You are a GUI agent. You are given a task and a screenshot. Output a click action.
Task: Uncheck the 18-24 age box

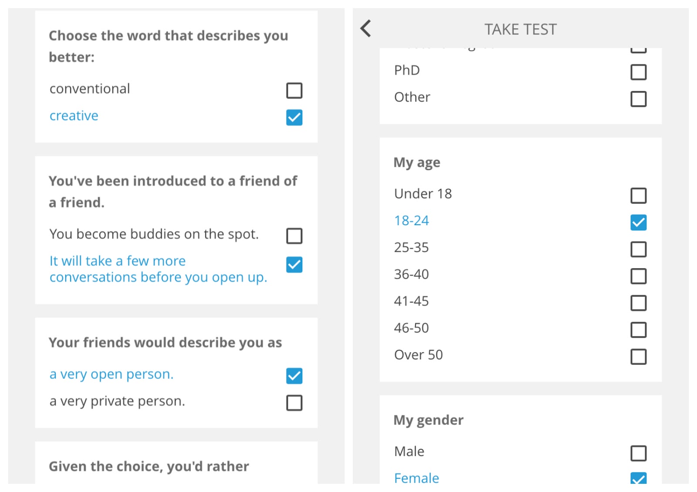638,222
